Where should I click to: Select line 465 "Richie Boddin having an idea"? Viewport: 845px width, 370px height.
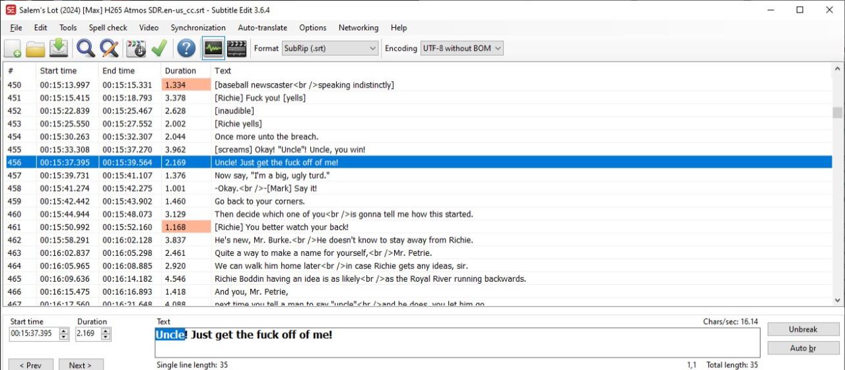tap(419, 279)
